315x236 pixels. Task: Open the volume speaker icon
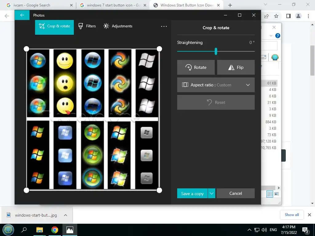(264, 230)
